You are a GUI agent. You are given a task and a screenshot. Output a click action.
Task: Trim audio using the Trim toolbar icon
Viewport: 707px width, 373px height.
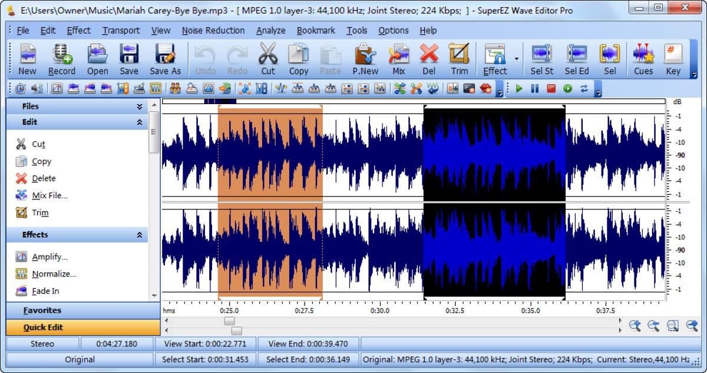(x=460, y=58)
